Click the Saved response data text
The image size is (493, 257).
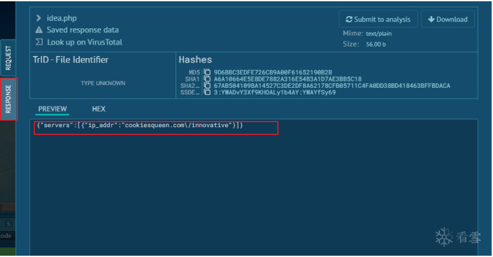click(x=83, y=30)
